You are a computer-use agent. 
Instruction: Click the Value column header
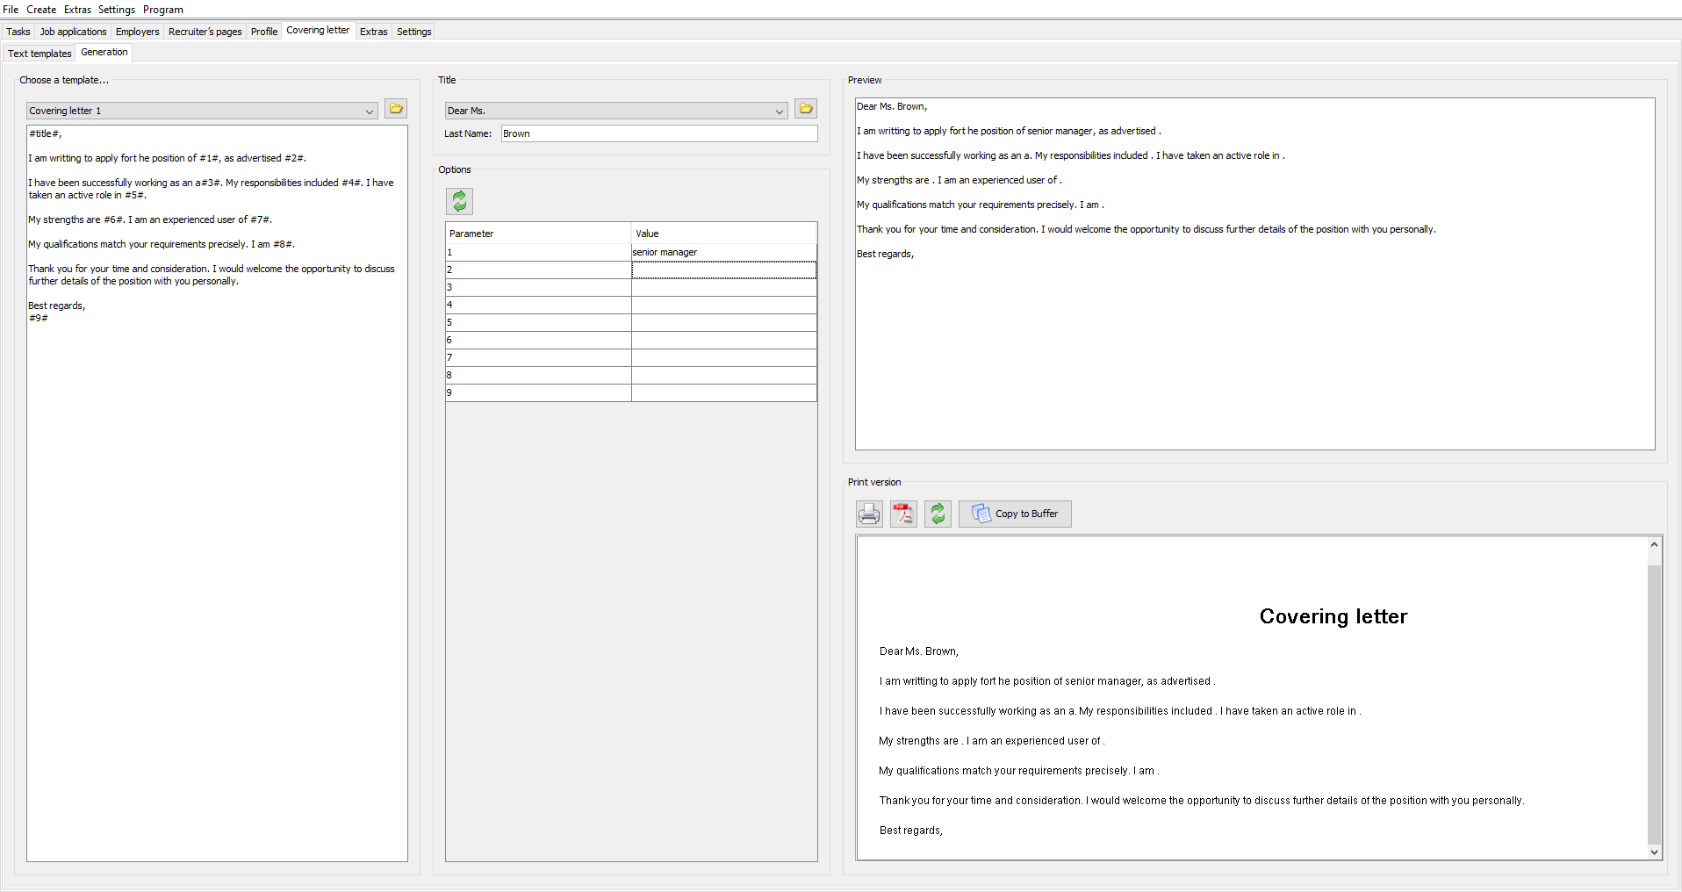[724, 234]
